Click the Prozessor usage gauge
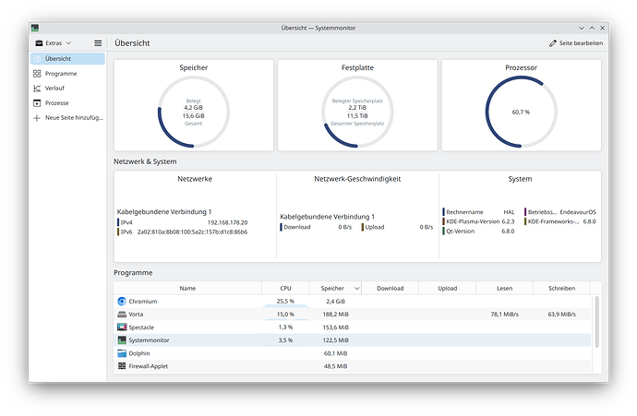Viewport: 637px width, 416px height. [522, 112]
